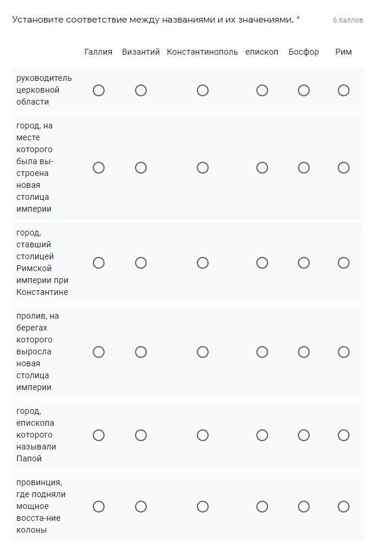The image size is (374, 550).
Task: Mark Рим for 'город, ставший столицей' row
Action: (x=344, y=263)
